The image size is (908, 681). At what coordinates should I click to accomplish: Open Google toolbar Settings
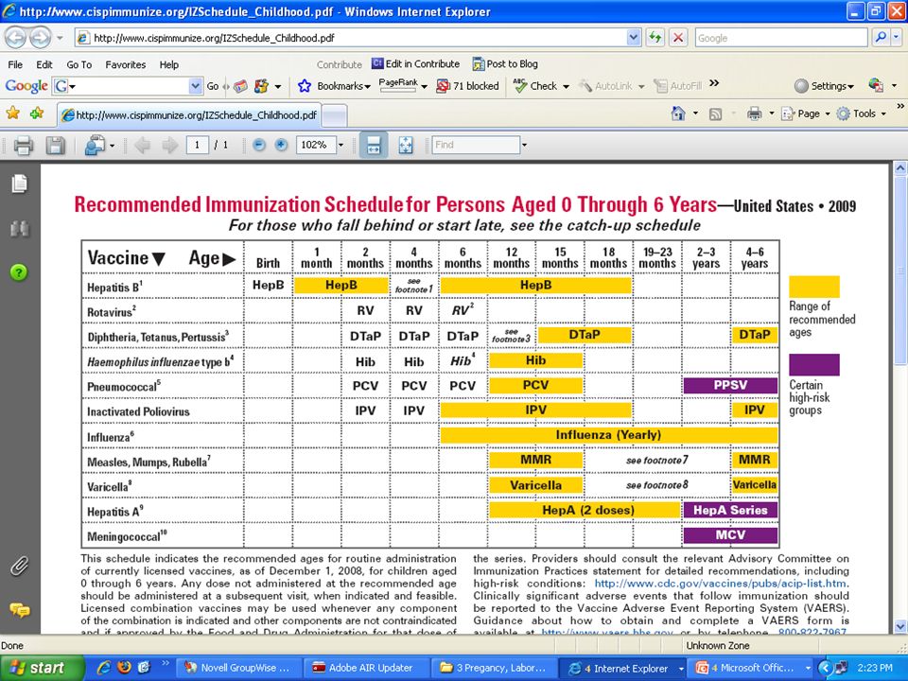pos(824,86)
